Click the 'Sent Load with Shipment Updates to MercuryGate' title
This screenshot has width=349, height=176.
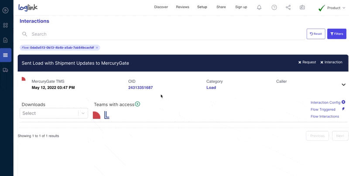75,63
